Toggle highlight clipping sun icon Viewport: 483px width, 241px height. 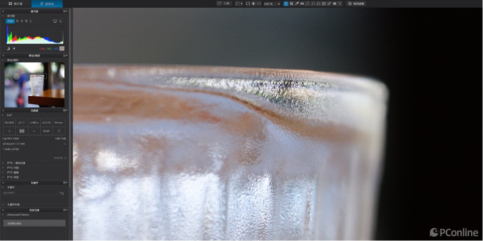point(14,49)
